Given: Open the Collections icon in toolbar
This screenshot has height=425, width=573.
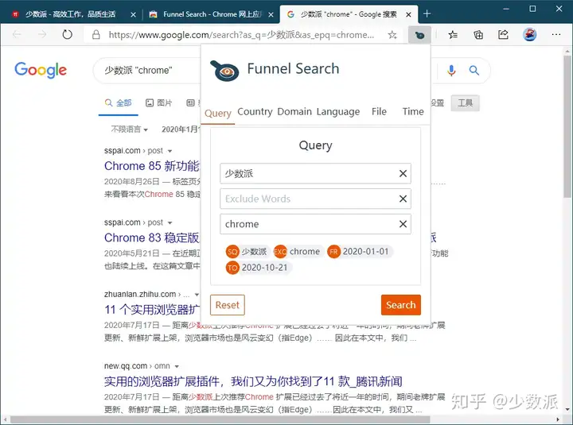Looking at the screenshot, I should coord(478,35).
